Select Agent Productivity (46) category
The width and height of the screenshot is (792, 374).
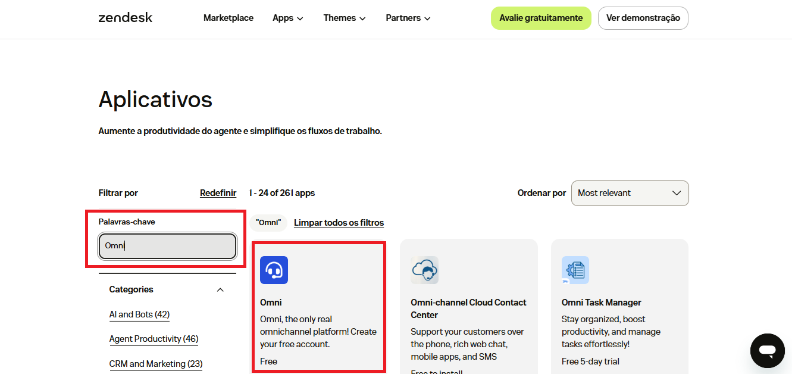(x=154, y=339)
